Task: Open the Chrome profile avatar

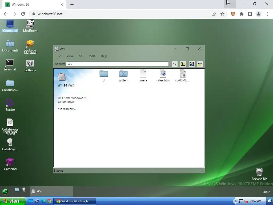Action: point(259,14)
